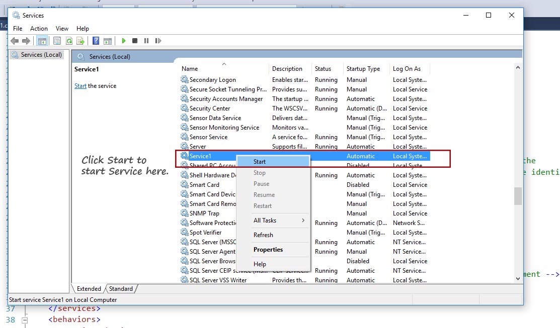Click the Export List toolbar icon
Screen dimensions: 560x328
tap(81, 41)
